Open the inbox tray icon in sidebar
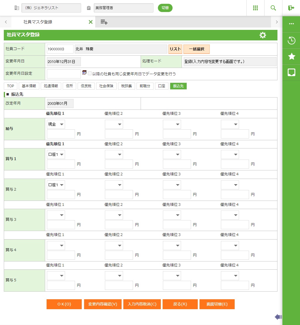 tap(291, 72)
